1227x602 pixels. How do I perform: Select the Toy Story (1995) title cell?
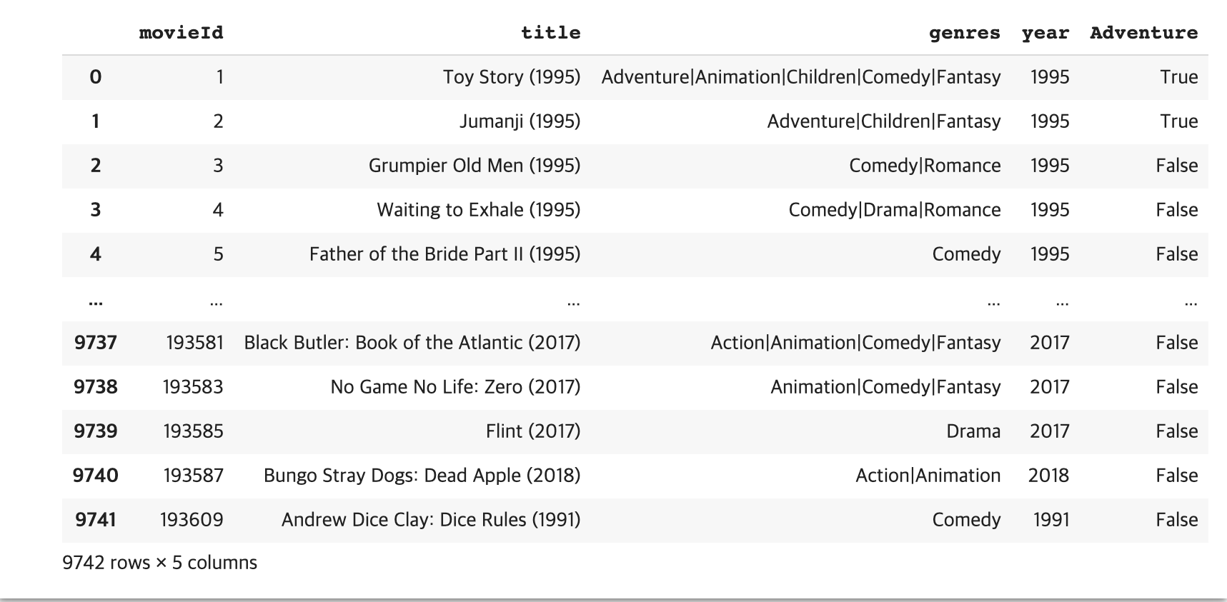coord(511,77)
